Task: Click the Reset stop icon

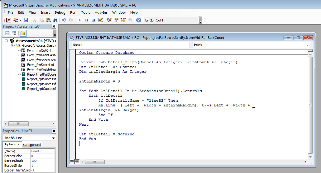Action: tap(93, 20)
